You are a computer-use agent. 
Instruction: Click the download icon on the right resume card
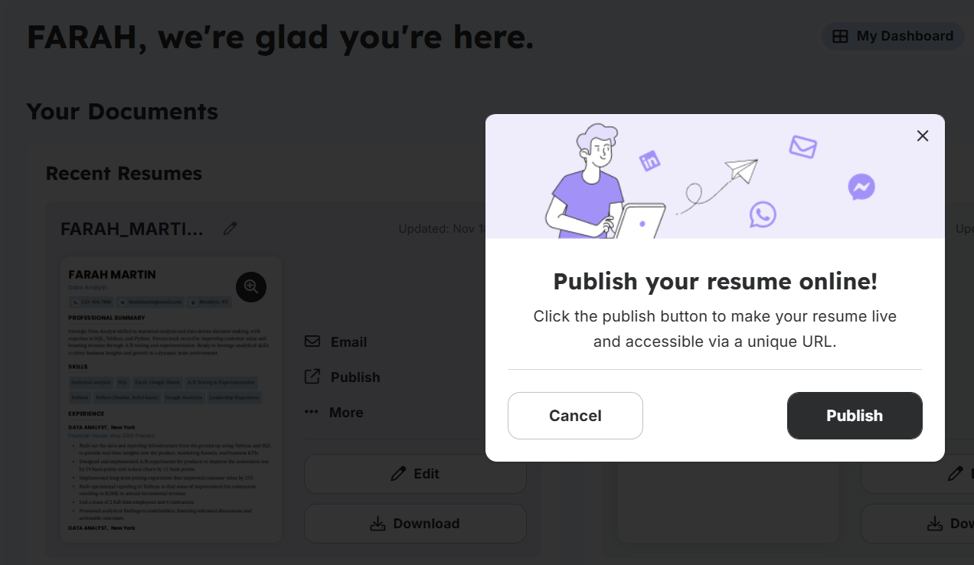(x=934, y=523)
